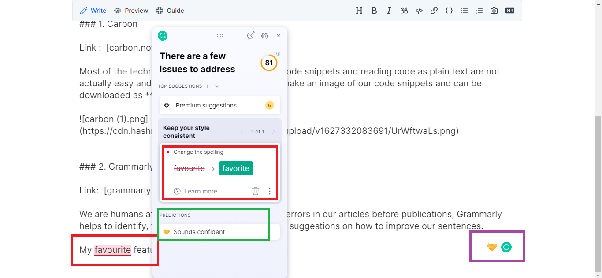Insert inline code with code icon
The image size is (602, 278).
[419, 11]
